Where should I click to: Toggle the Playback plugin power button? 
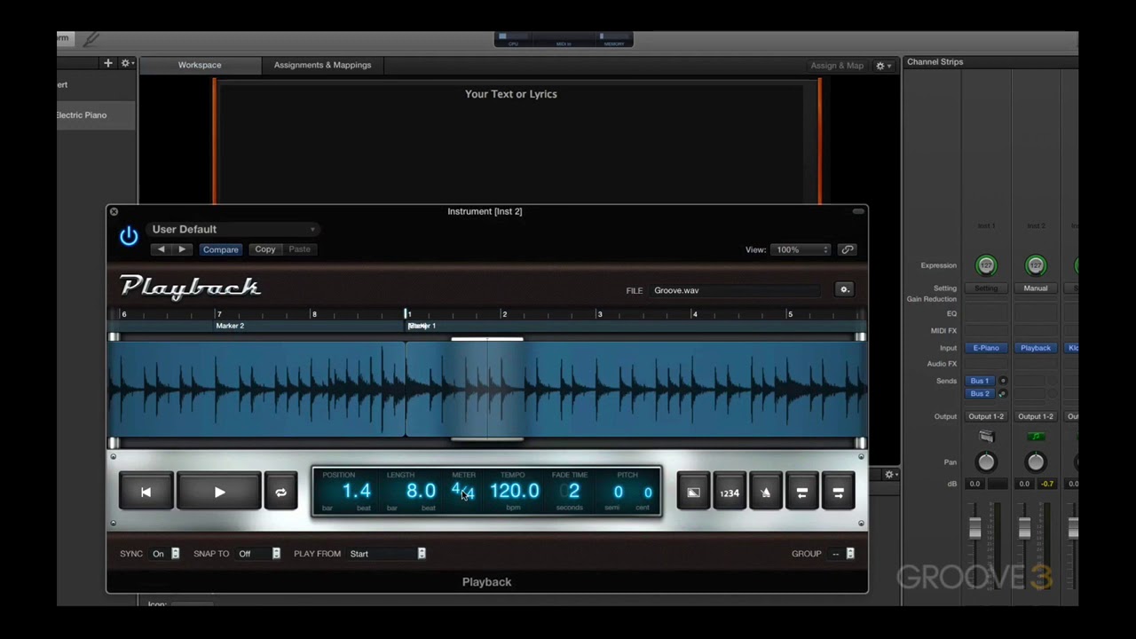pyautogui.click(x=129, y=236)
